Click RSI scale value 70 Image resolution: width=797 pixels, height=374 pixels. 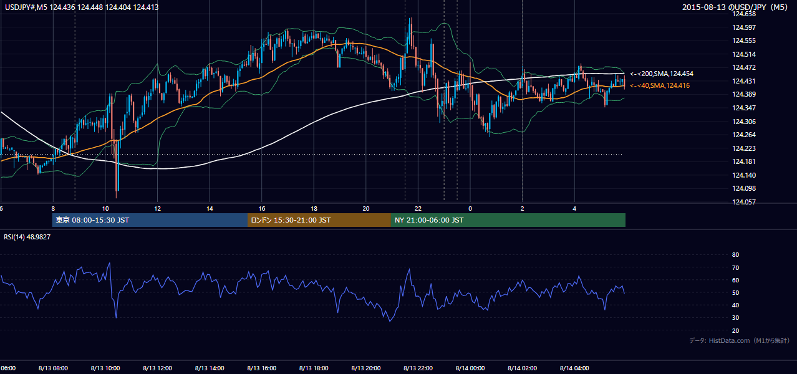click(735, 267)
